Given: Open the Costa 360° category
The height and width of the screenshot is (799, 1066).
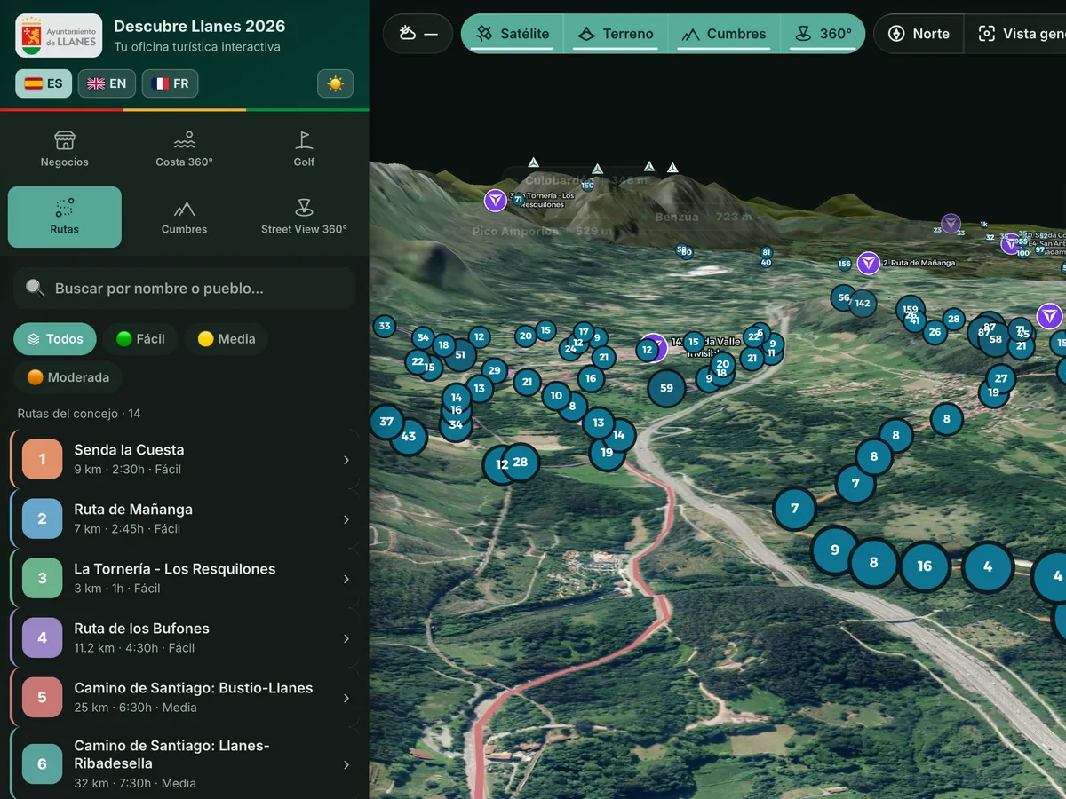Looking at the screenshot, I should pyautogui.click(x=184, y=150).
